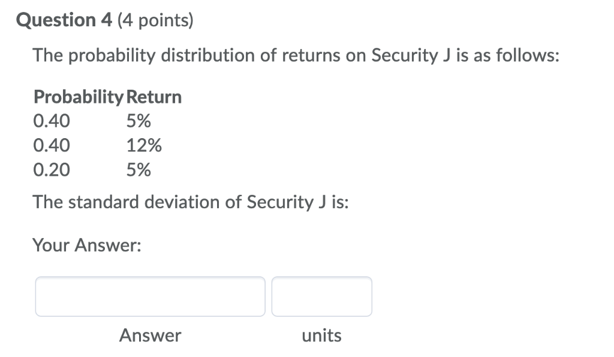
Task: Click 5% return next to 0.20
Action: click(139, 170)
